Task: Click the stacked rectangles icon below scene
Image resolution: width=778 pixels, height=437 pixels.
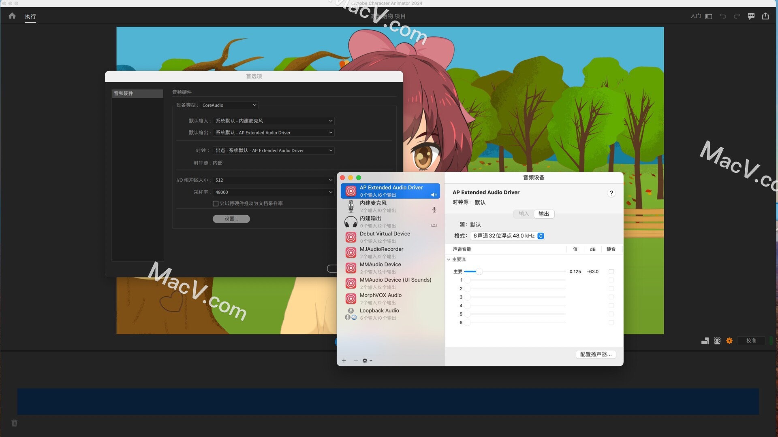Action: point(705,341)
